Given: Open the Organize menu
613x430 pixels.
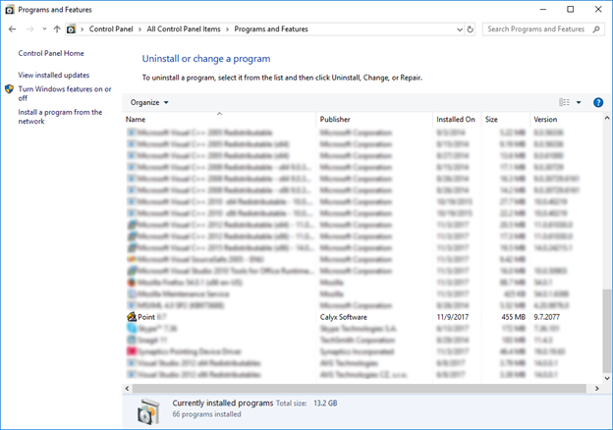Looking at the screenshot, I should (x=149, y=102).
